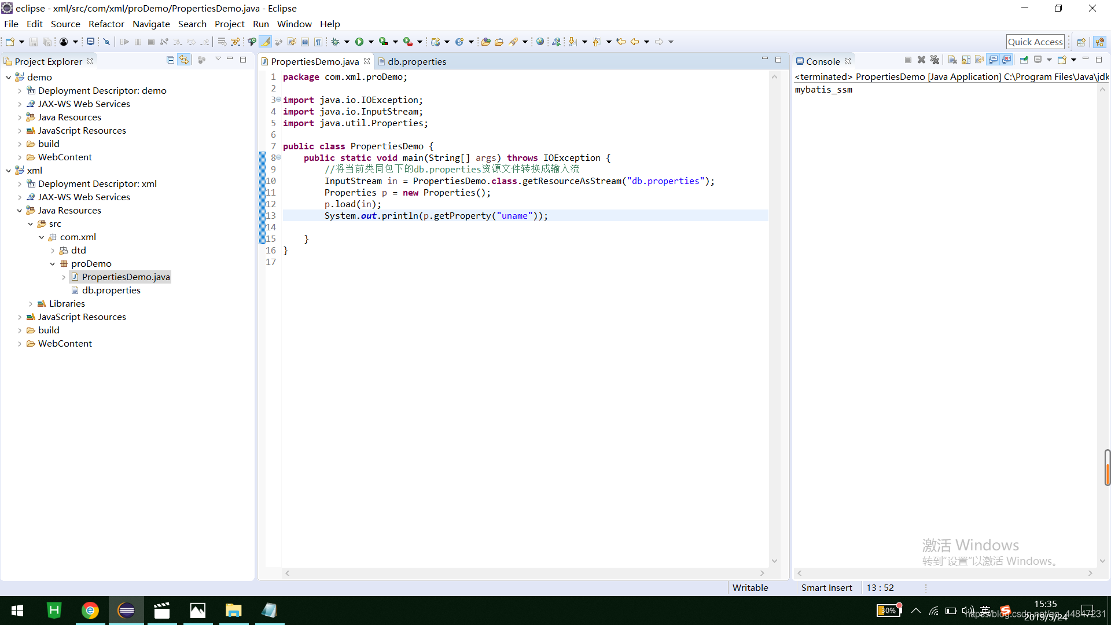The width and height of the screenshot is (1111, 625).
Task: Open the Console toolbar monitor icon
Action: [x=90, y=42]
